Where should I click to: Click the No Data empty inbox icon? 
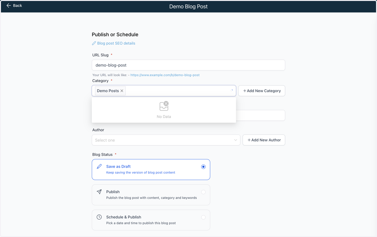pos(164,106)
